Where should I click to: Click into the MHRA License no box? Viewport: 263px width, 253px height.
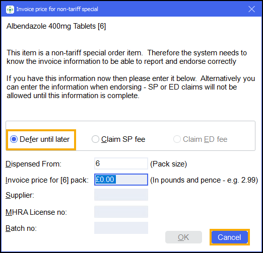121,212
